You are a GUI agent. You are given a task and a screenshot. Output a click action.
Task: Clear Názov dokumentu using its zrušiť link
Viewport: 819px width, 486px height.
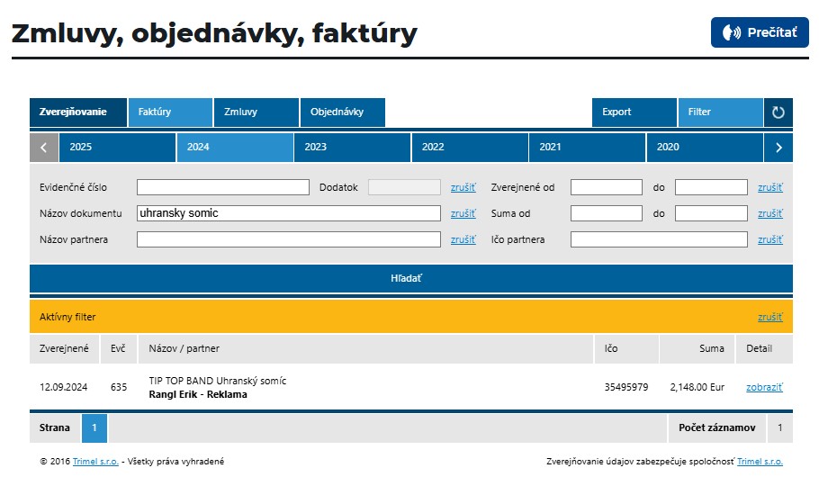click(x=463, y=213)
